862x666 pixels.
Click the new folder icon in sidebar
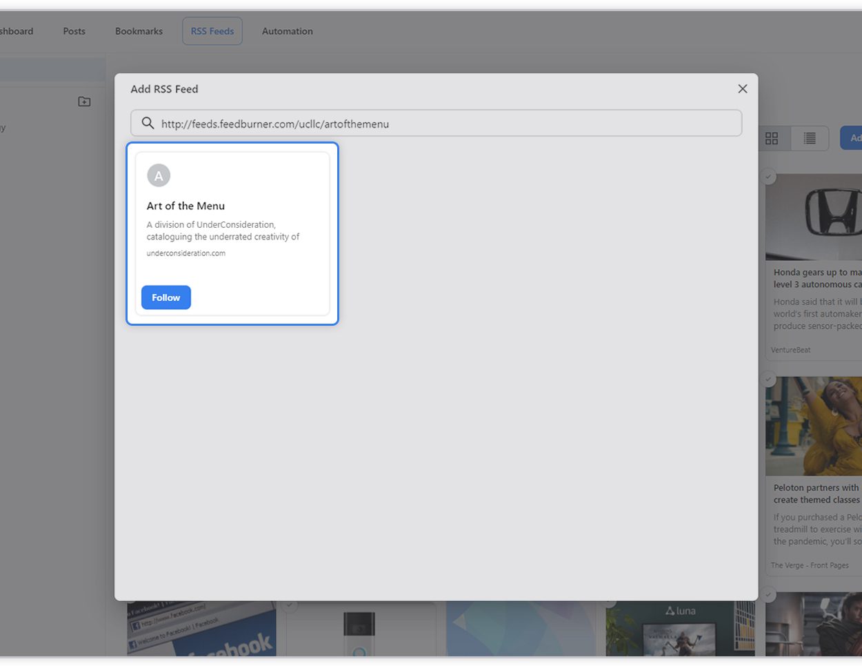83,101
